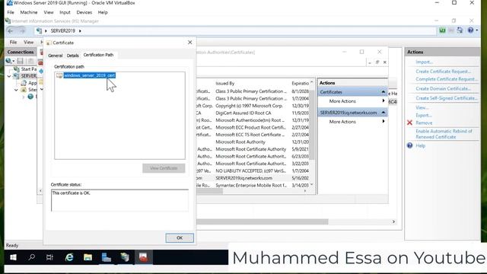Open File Explorer from the taskbar
The width and height of the screenshot is (487, 274).
pyautogui.click(x=88, y=257)
